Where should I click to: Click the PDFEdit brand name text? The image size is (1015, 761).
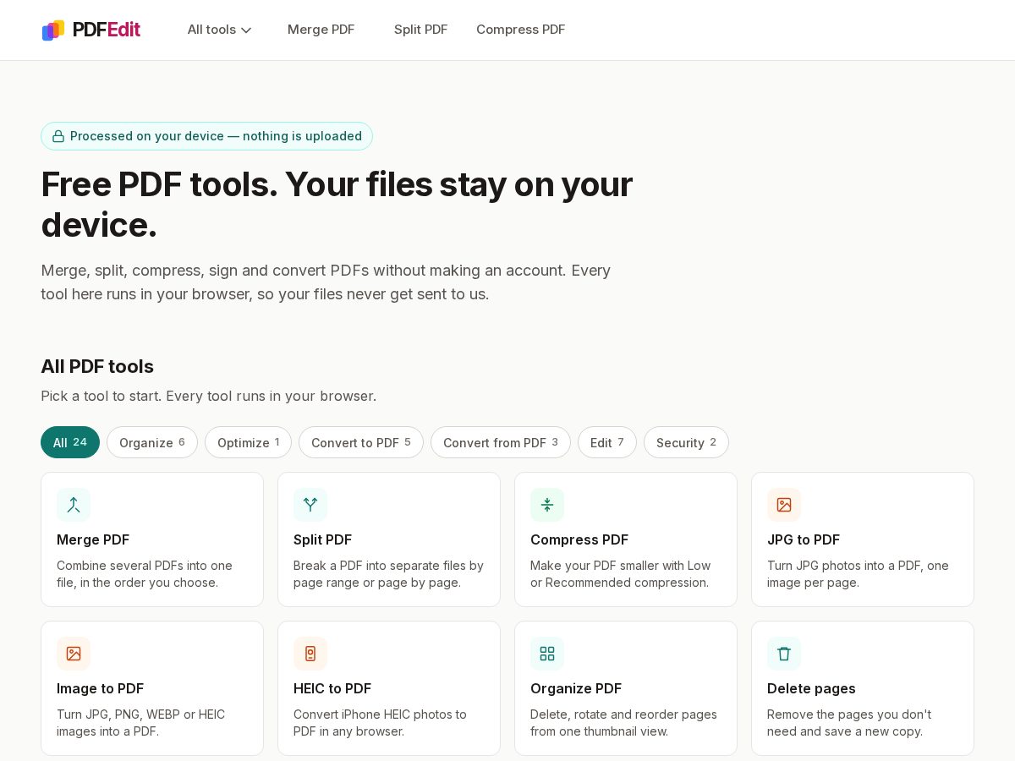[107, 30]
